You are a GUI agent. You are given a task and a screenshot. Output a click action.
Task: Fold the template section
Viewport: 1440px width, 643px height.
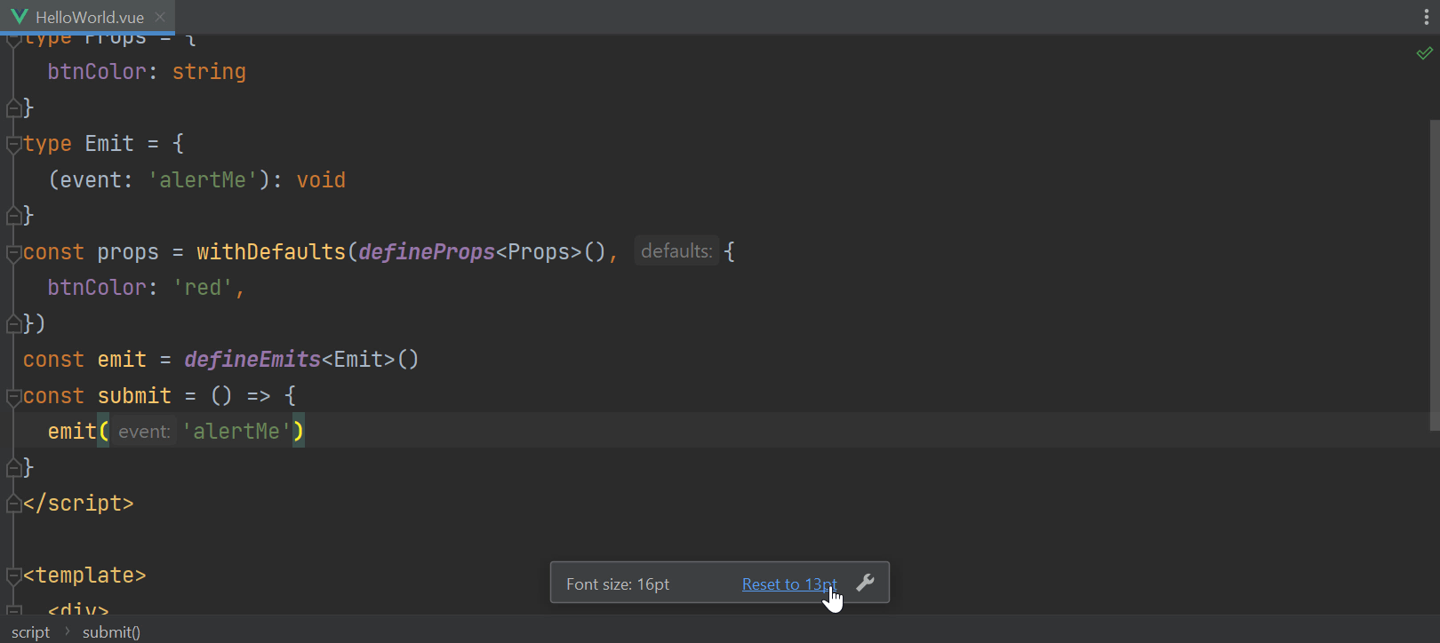(x=13, y=576)
